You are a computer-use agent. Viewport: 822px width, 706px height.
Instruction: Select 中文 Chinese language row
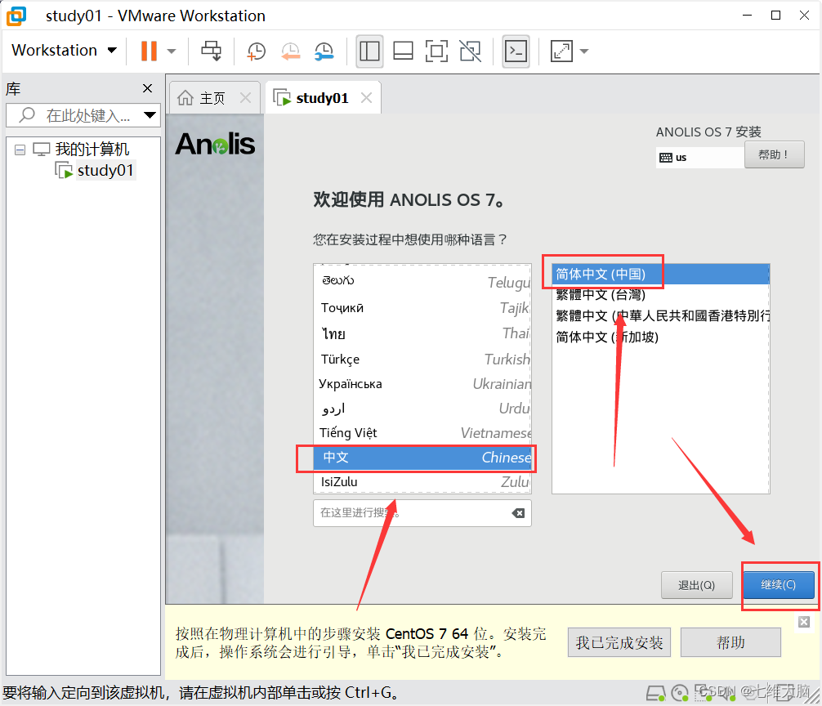tap(422, 458)
